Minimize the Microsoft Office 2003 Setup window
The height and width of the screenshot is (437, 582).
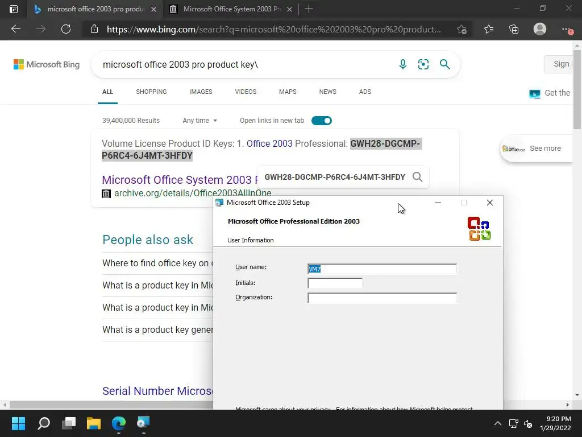[x=438, y=203]
